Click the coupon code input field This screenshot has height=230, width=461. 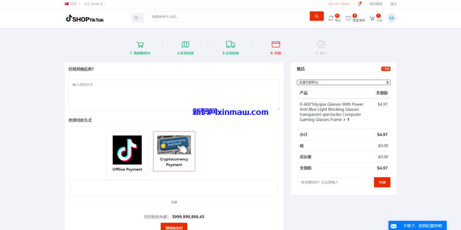click(x=335, y=182)
